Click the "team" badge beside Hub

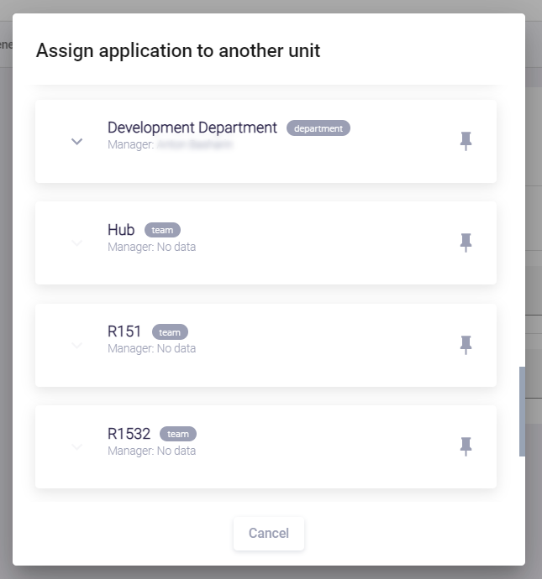[162, 230]
